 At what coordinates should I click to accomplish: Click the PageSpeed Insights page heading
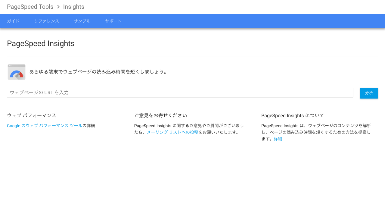tap(41, 43)
